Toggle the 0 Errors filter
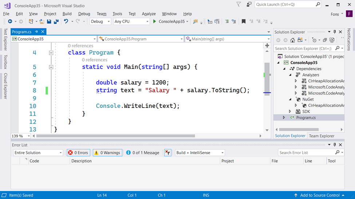The width and height of the screenshot is (355, 199). click(78, 153)
